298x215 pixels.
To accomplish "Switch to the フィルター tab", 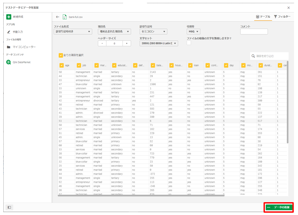I will [x=282, y=16].
